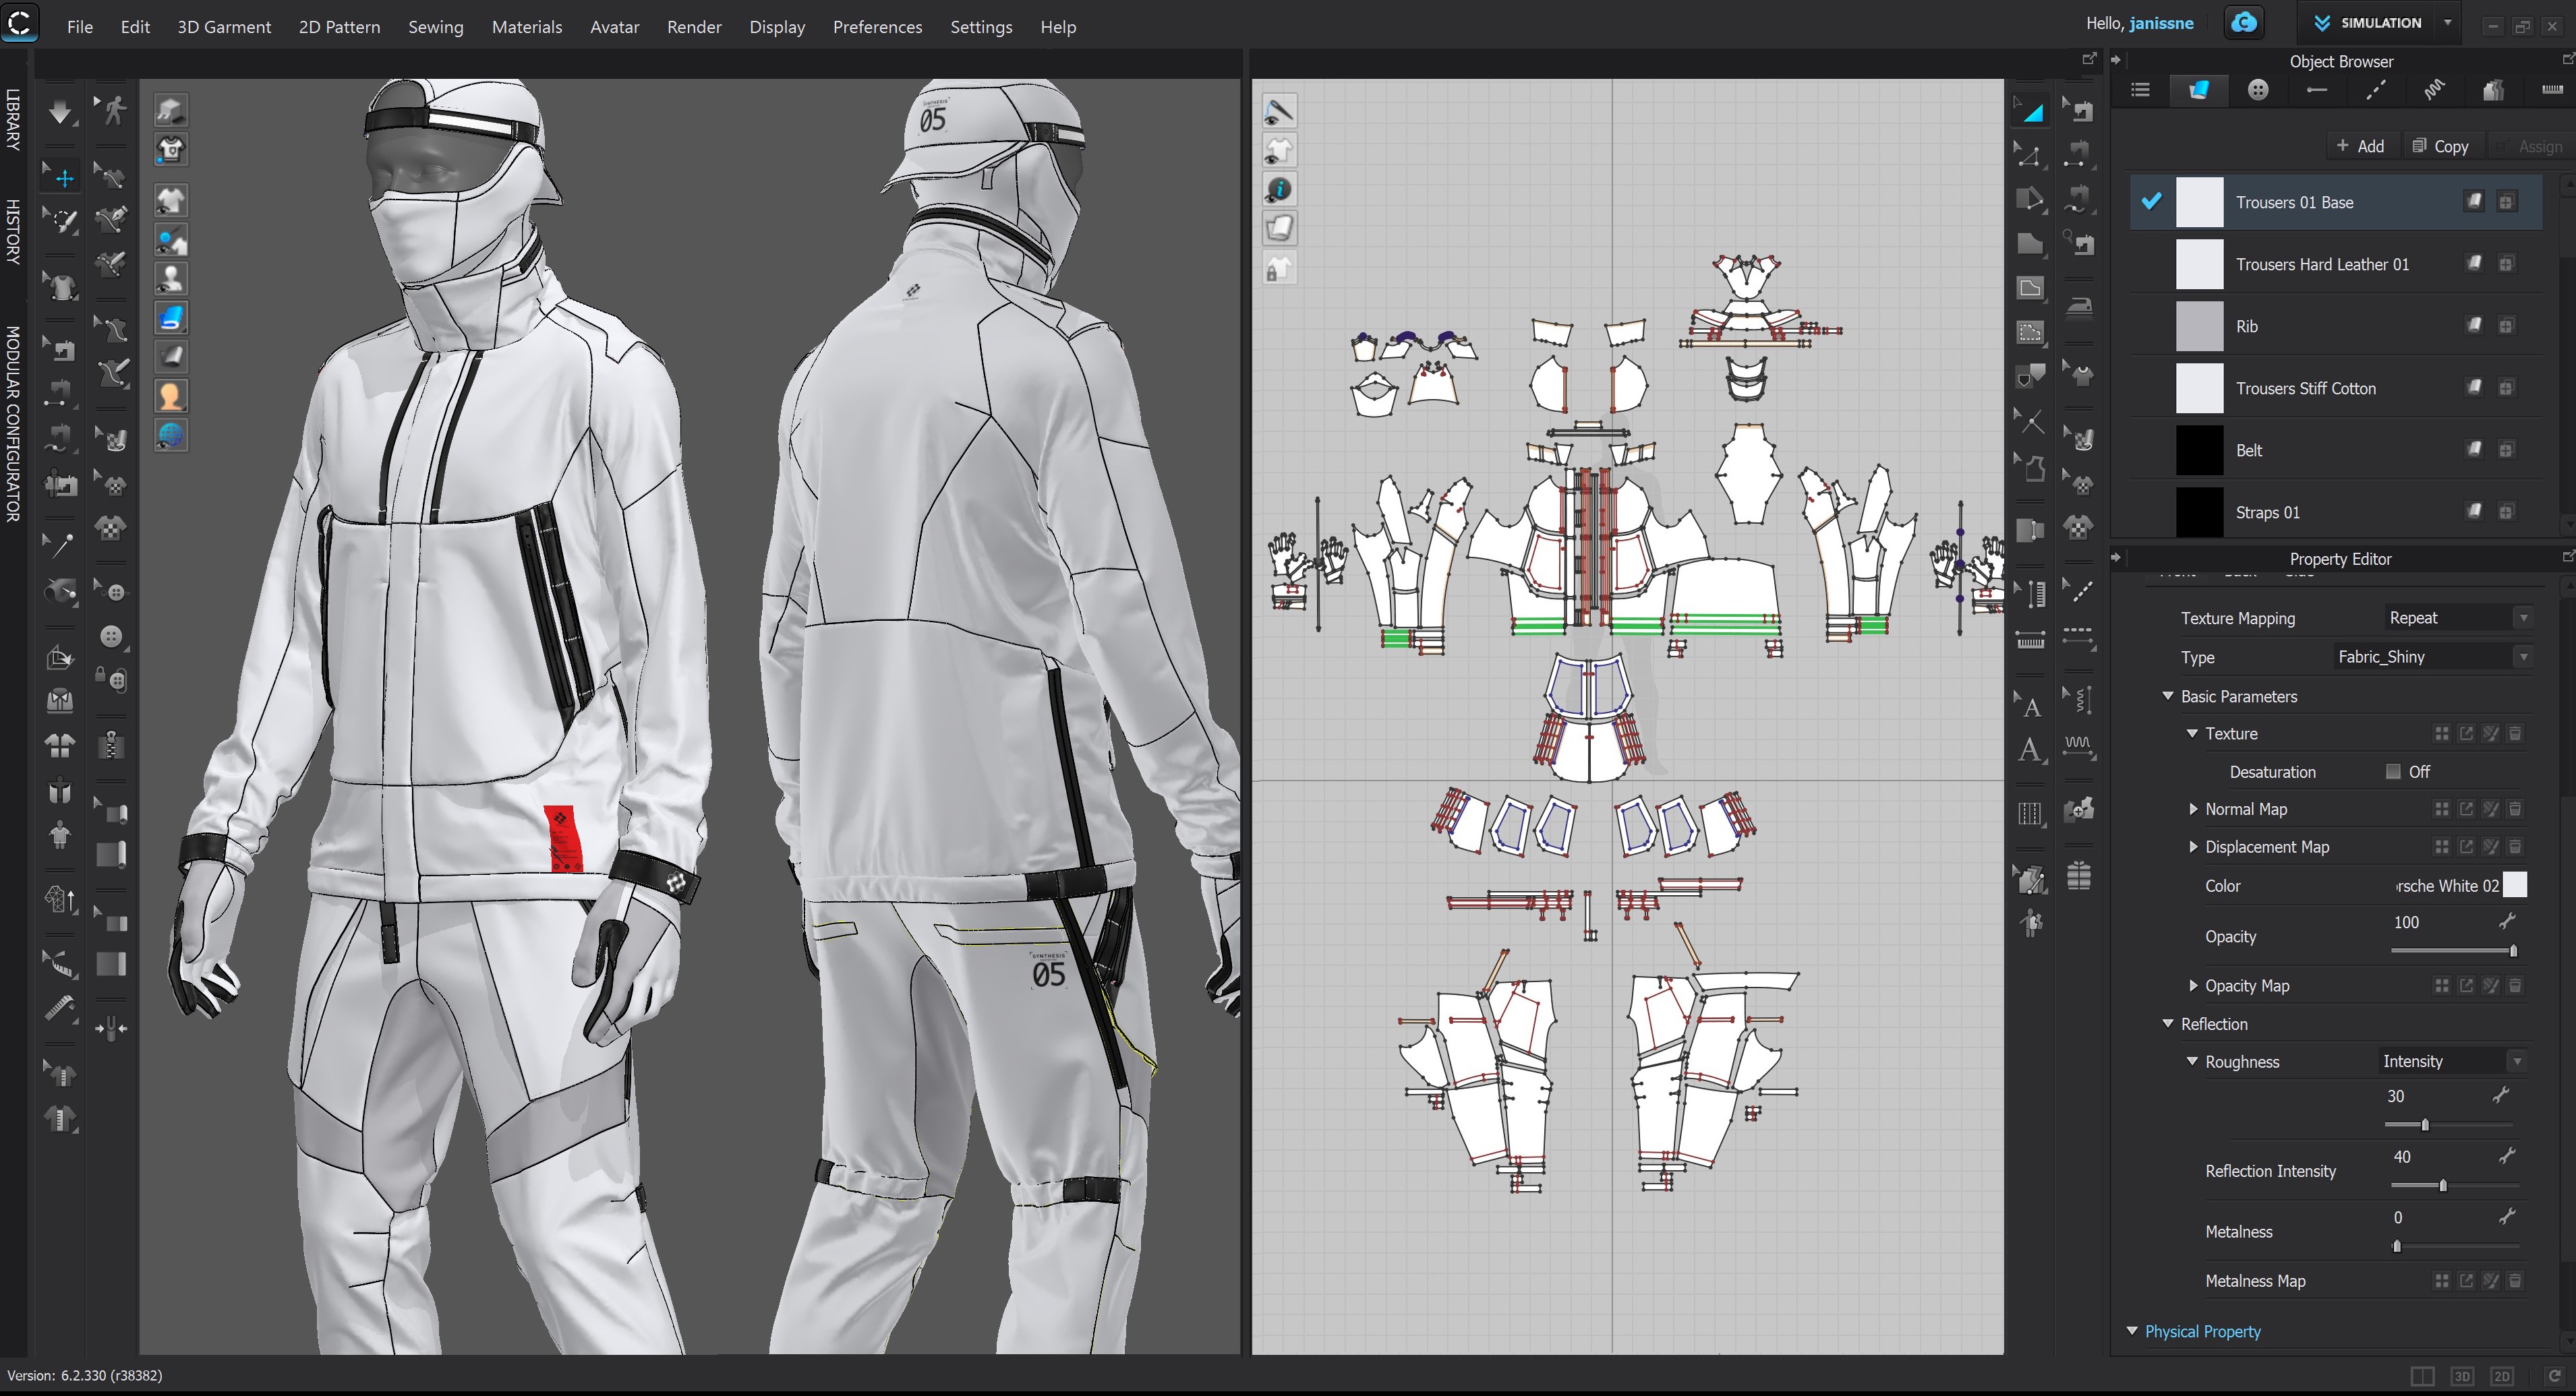
Task: Toggle the Desaturation checkbox
Action: [x=2393, y=771]
